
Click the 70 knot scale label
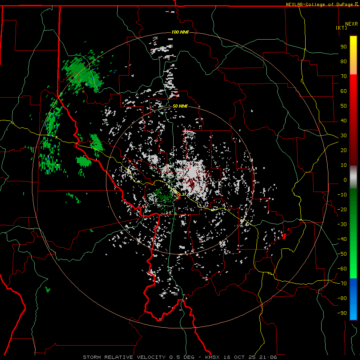(344, 76)
